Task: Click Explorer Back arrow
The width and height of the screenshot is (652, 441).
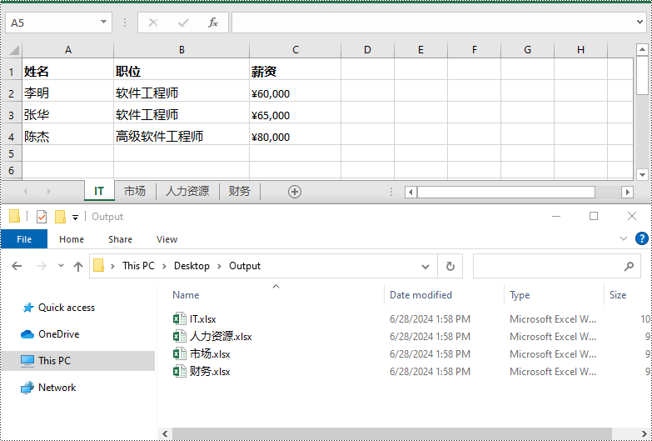Action: pyautogui.click(x=17, y=266)
